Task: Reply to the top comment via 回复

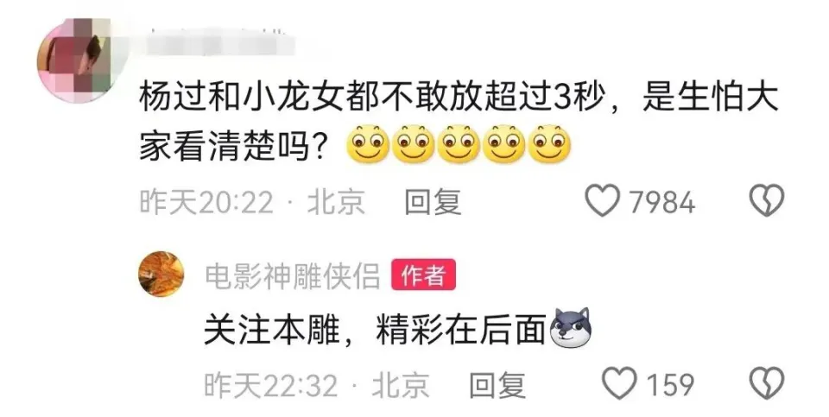Action: 433,202
